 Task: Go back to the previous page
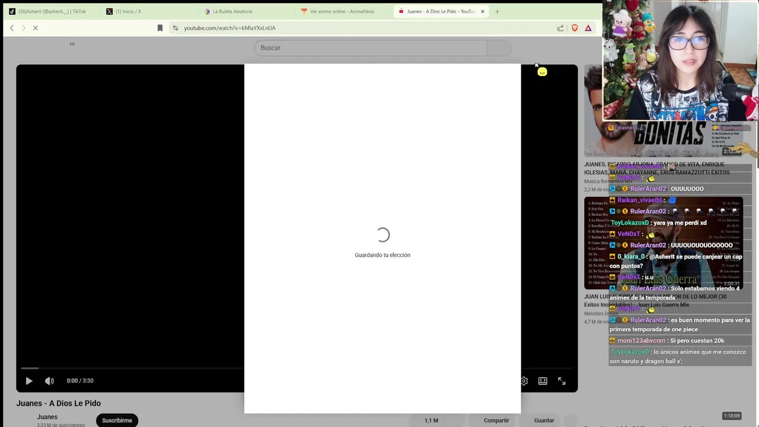tap(12, 28)
